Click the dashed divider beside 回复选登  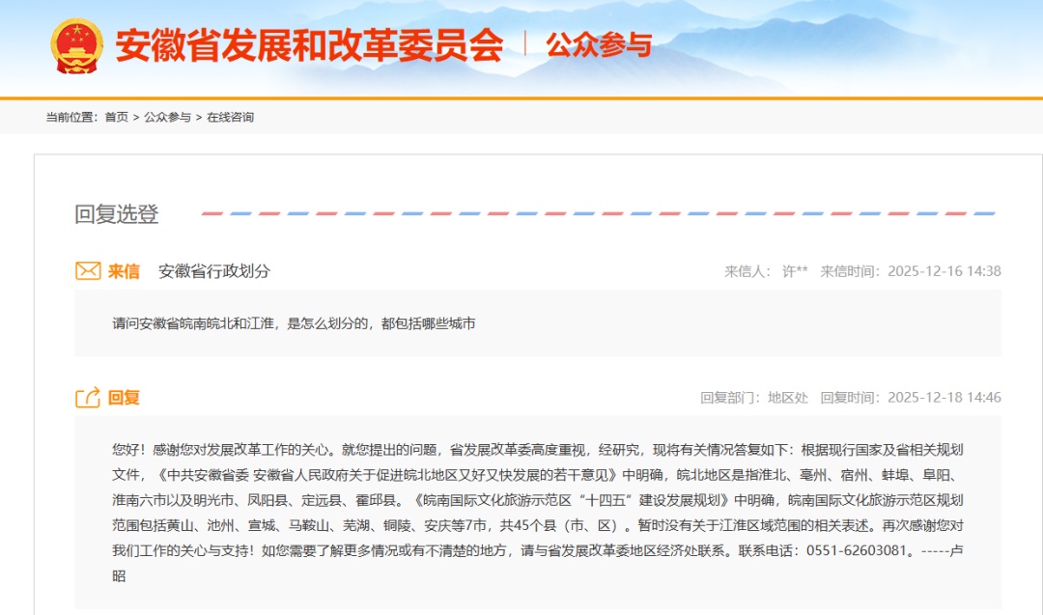[599, 211]
